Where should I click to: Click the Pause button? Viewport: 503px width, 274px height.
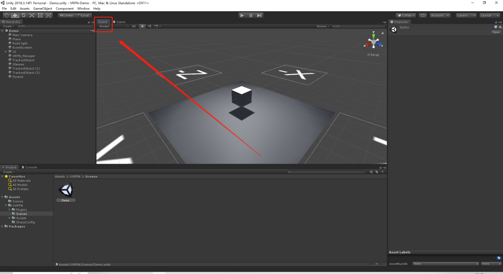pos(251,15)
